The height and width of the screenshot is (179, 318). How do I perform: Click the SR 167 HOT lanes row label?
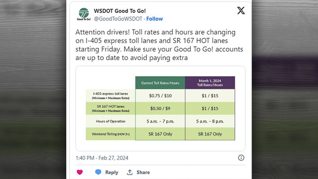click(110, 108)
